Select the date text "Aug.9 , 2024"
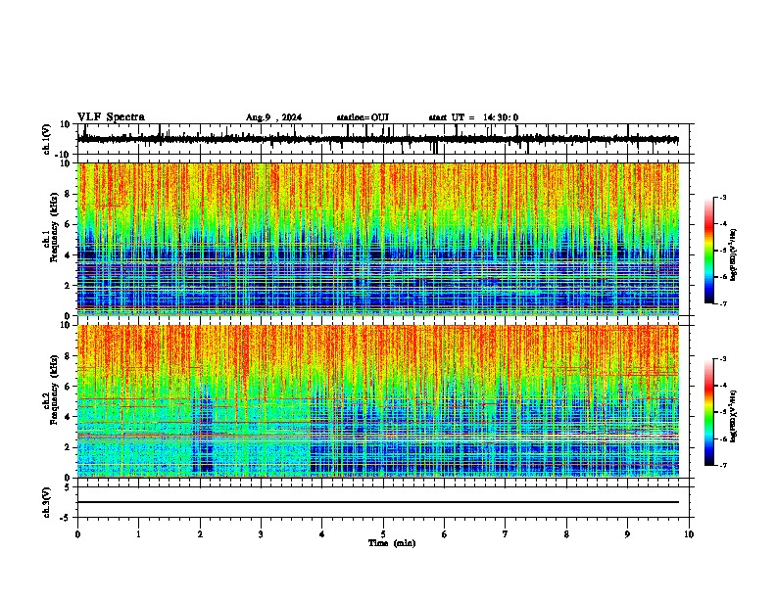Viewport: 776px width, 599px height. click(273, 117)
